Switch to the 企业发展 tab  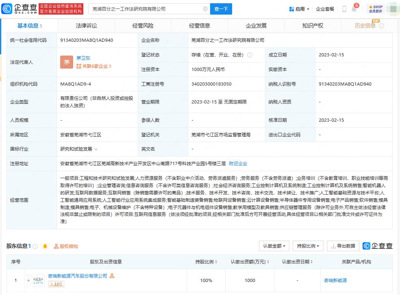(256, 26)
